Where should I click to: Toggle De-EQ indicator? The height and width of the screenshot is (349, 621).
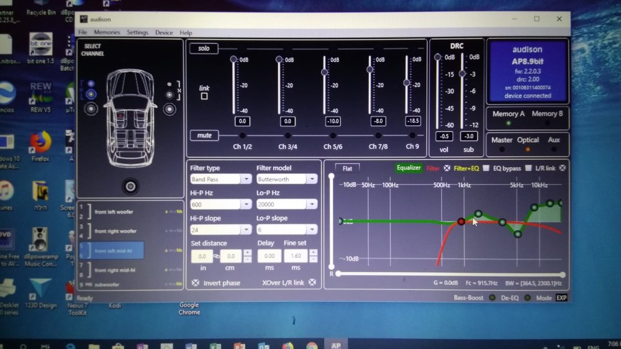(527, 297)
